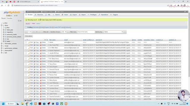
Task: Open the Xbox app in the taskbar
Action: 61,104
